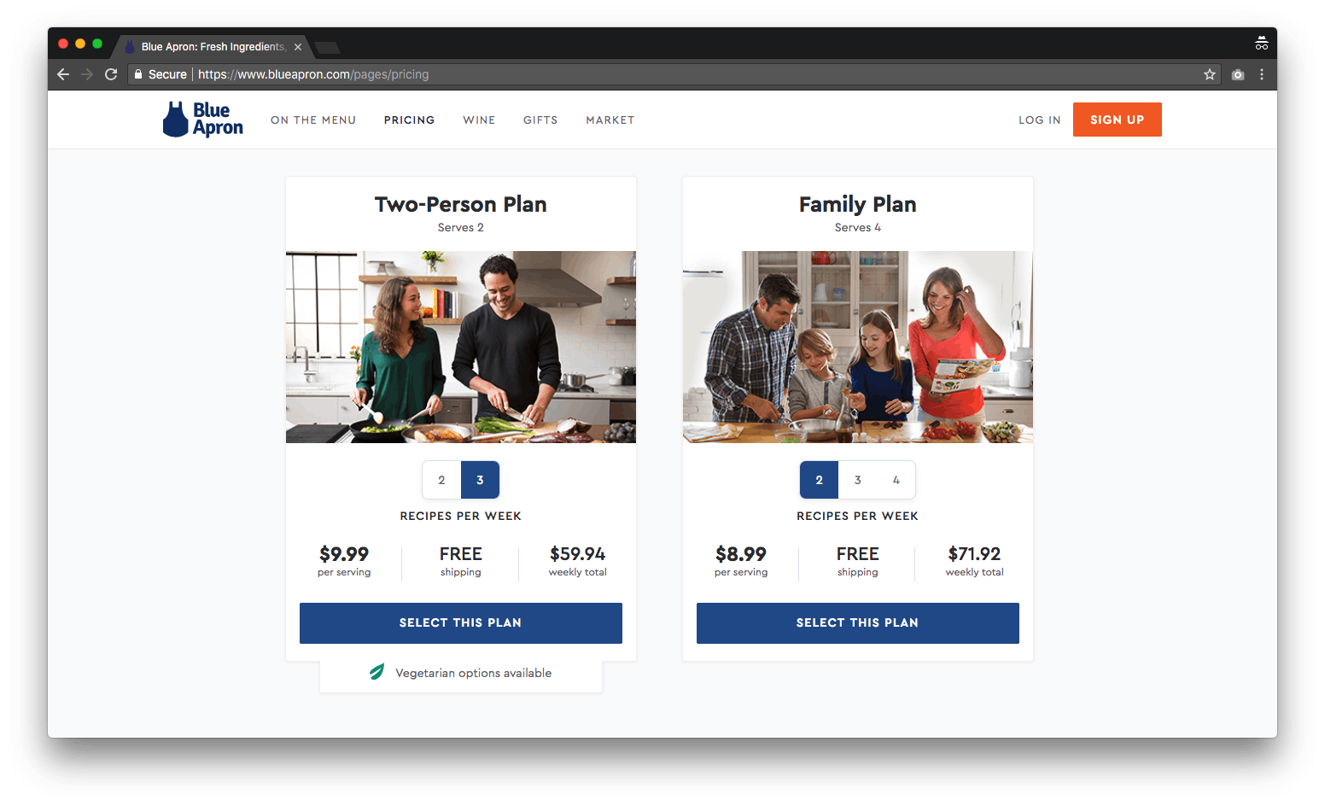Bookmark this page with the star icon
This screenshot has height=806, width=1325.
point(1210,74)
